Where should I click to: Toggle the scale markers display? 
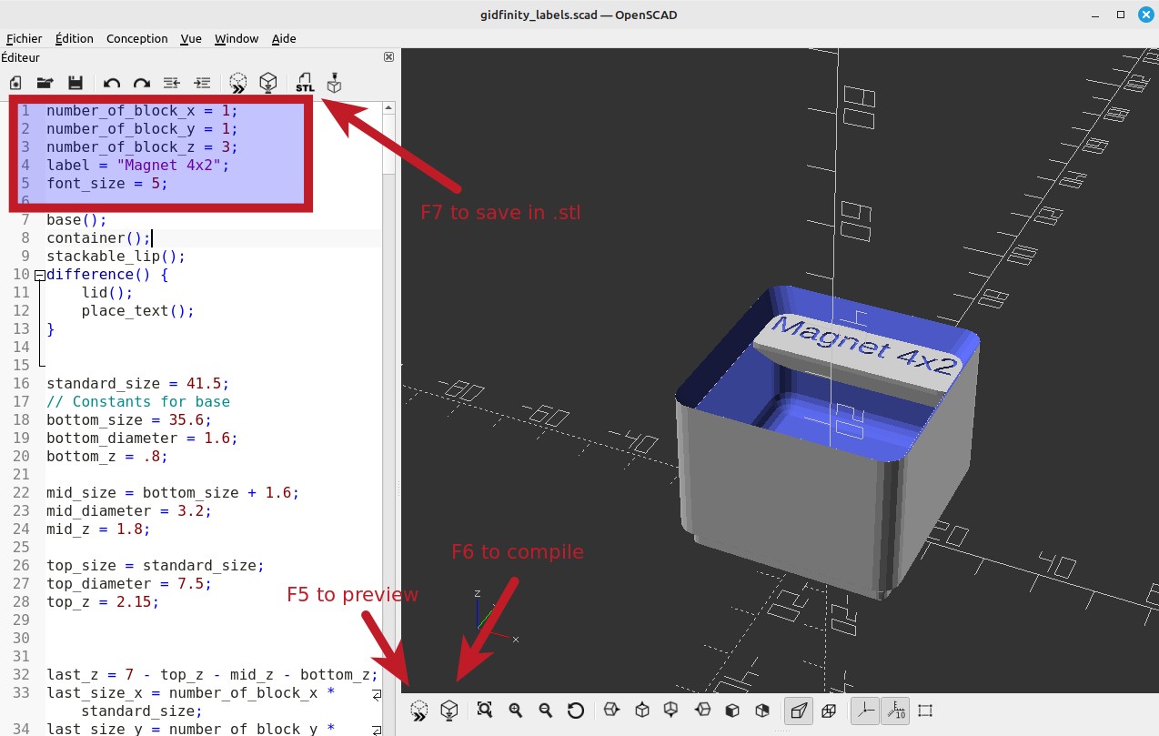pos(895,710)
